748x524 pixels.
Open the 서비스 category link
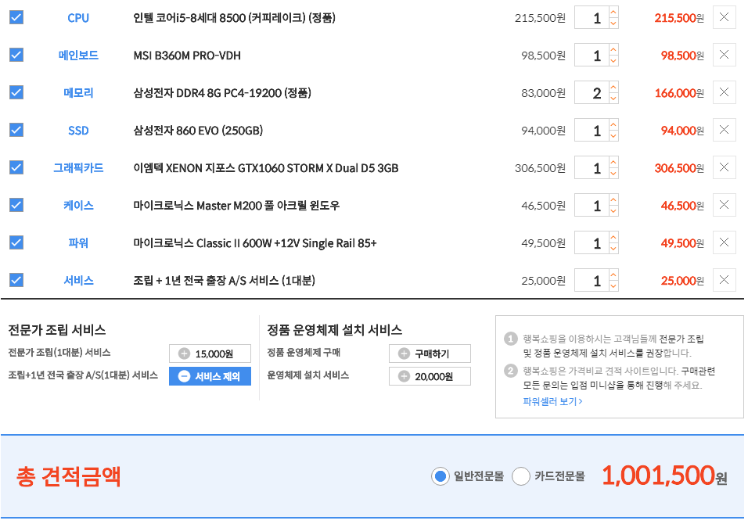click(78, 280)
